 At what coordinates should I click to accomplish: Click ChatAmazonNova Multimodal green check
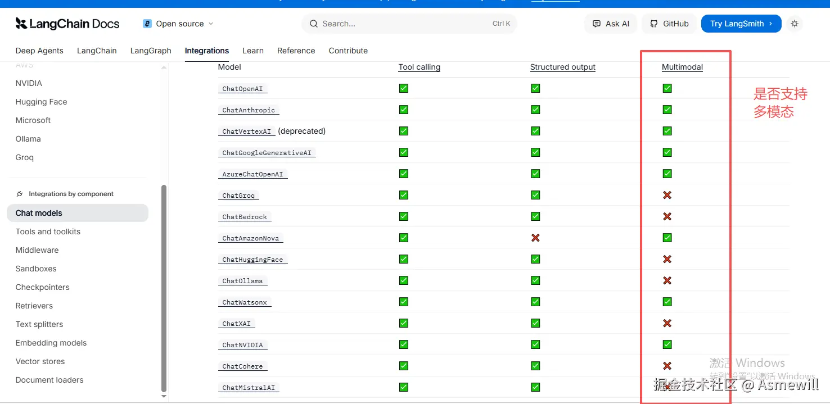(667, 238)
